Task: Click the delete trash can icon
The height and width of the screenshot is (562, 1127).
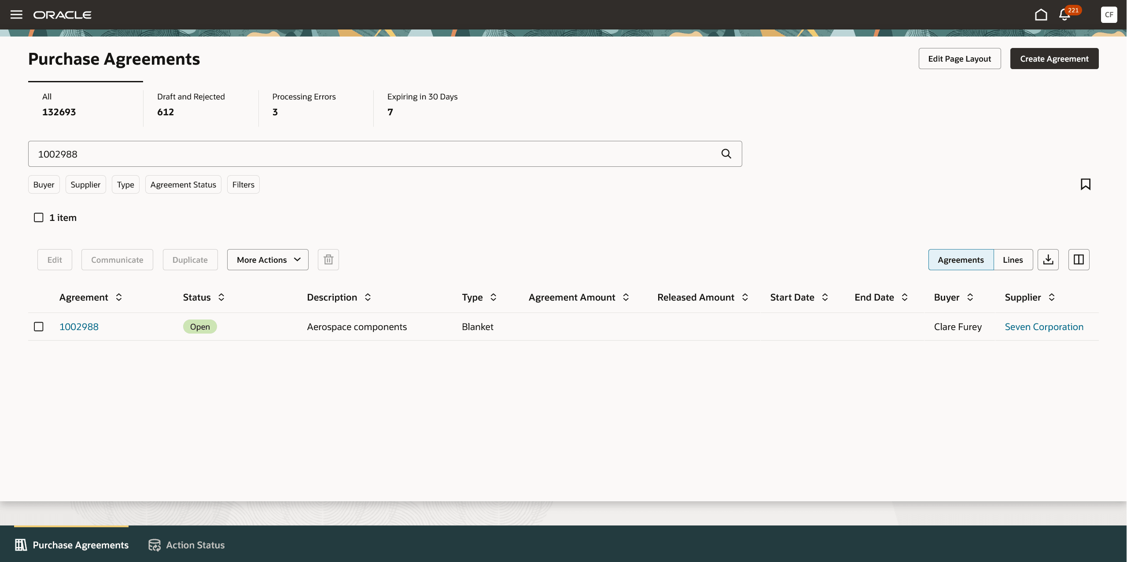Action: [328, 260]
